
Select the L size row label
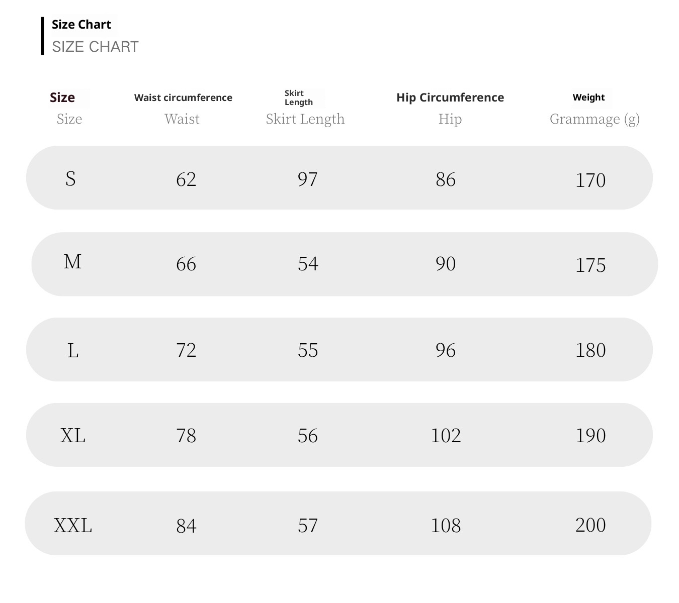pos(73,350)
